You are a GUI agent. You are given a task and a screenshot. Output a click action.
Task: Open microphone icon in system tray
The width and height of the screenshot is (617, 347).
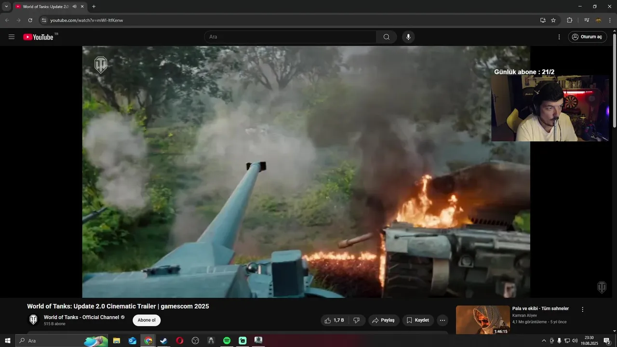click(x=559, y=341)
